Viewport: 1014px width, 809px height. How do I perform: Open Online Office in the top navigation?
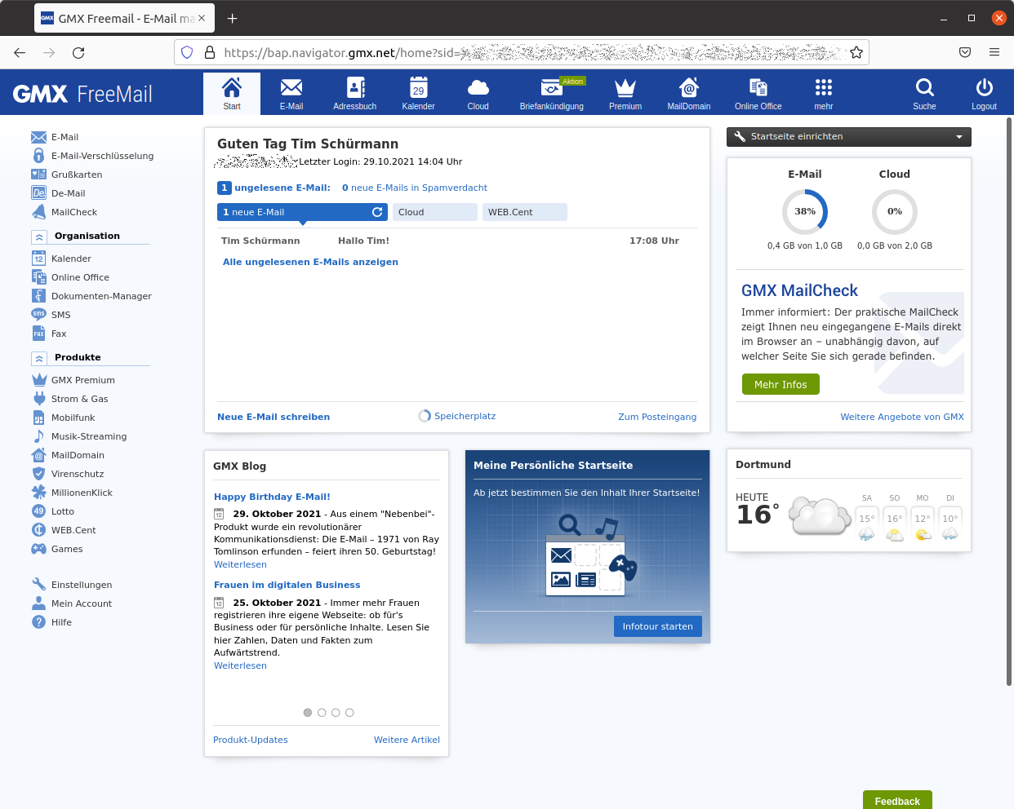pos(758,94)
